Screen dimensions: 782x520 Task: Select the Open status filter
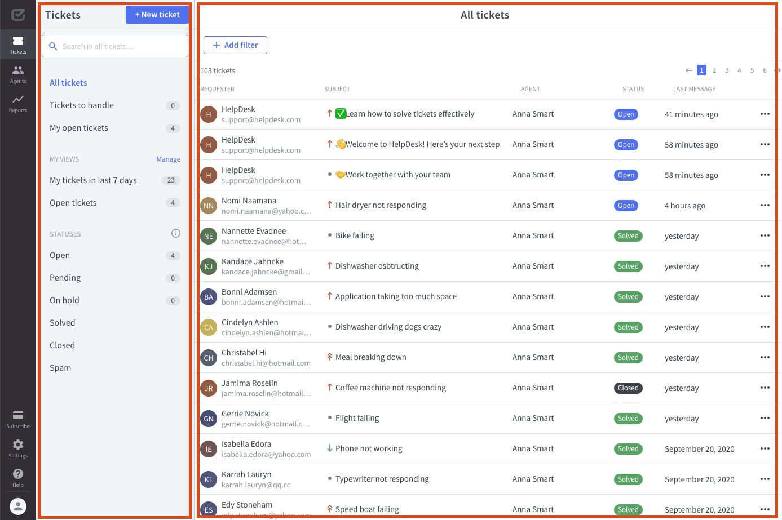coord(59,255)
